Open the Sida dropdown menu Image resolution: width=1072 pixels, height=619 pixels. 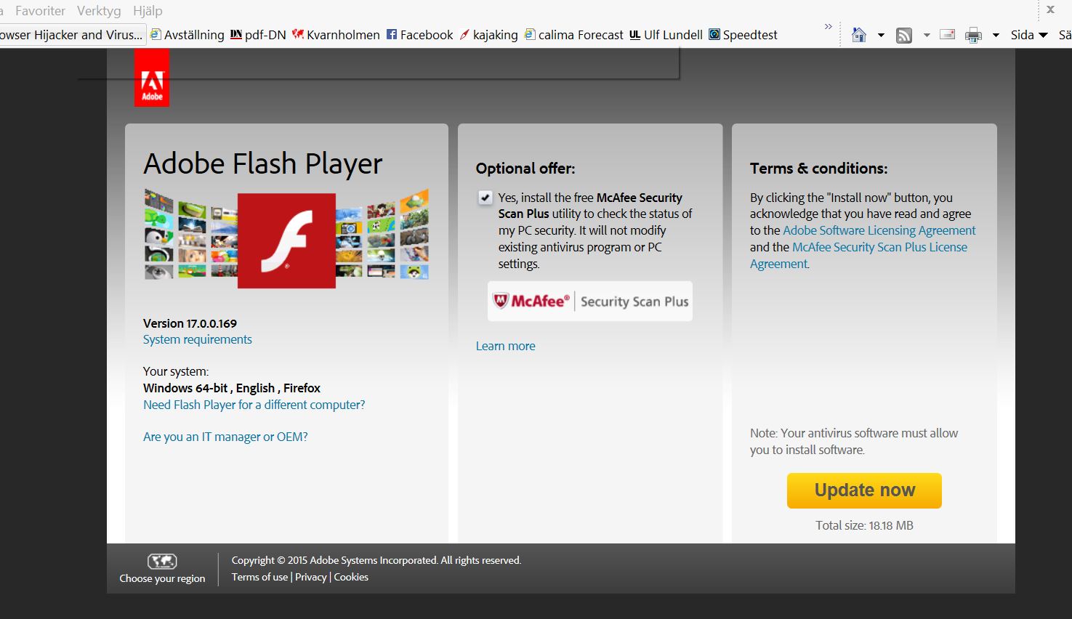click(x=1027, y=34)
